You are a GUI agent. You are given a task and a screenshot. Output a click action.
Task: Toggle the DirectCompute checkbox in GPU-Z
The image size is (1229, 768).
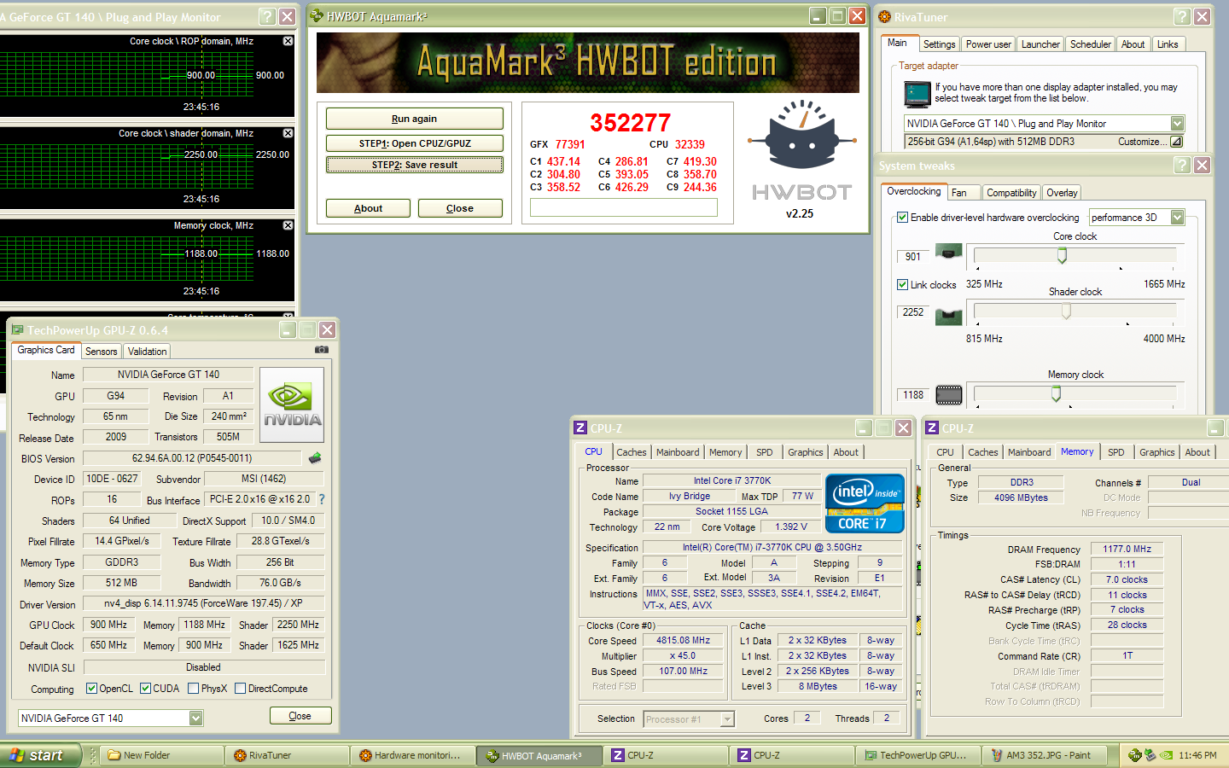click(x=240, y=689)
